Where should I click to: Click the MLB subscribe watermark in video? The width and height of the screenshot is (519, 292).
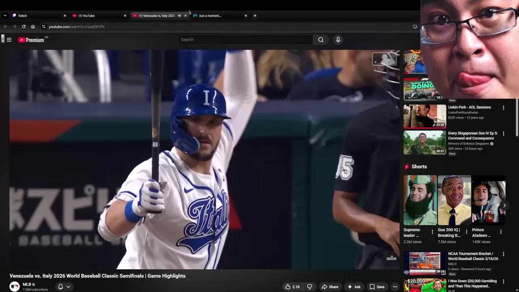click(391, 258)
